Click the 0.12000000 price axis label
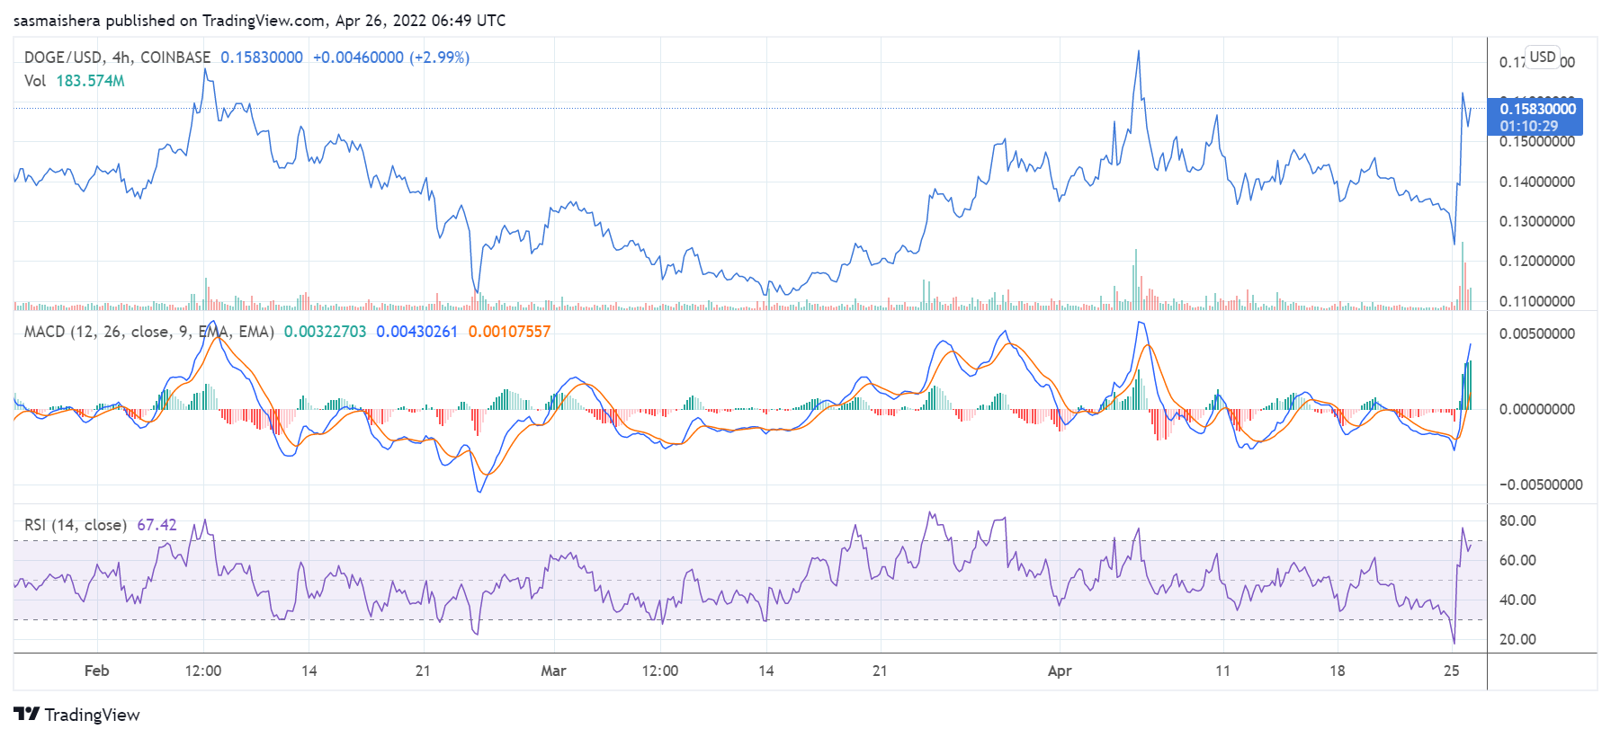Screen dimensions: 1611x738 tap(1537, 261)
